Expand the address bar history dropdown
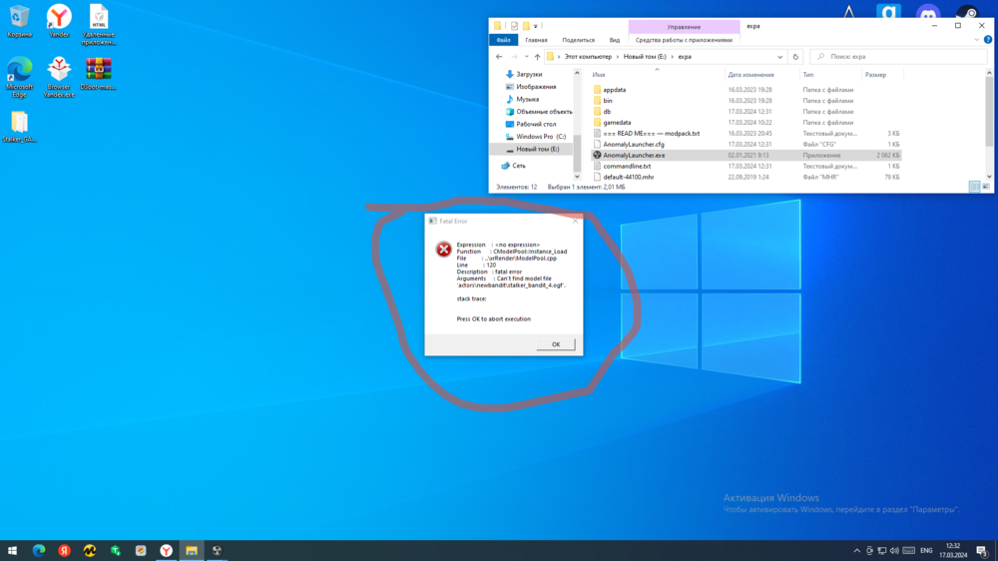Image resolution: width=998 pixels, height=561 pixels. tap(779, 57)
